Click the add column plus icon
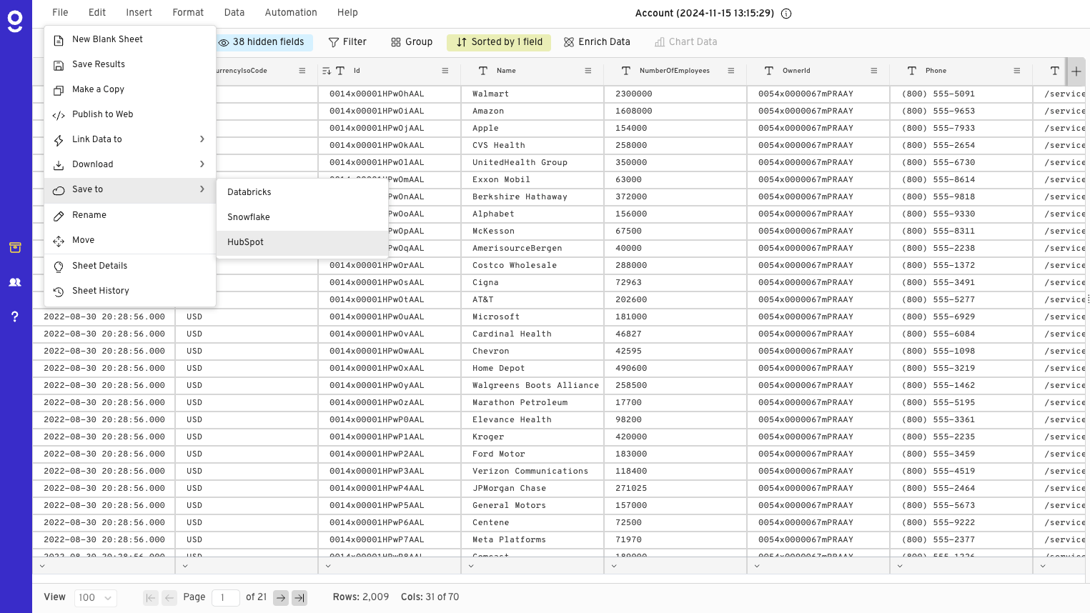Screen dimensions: 1090x613 1076,71
